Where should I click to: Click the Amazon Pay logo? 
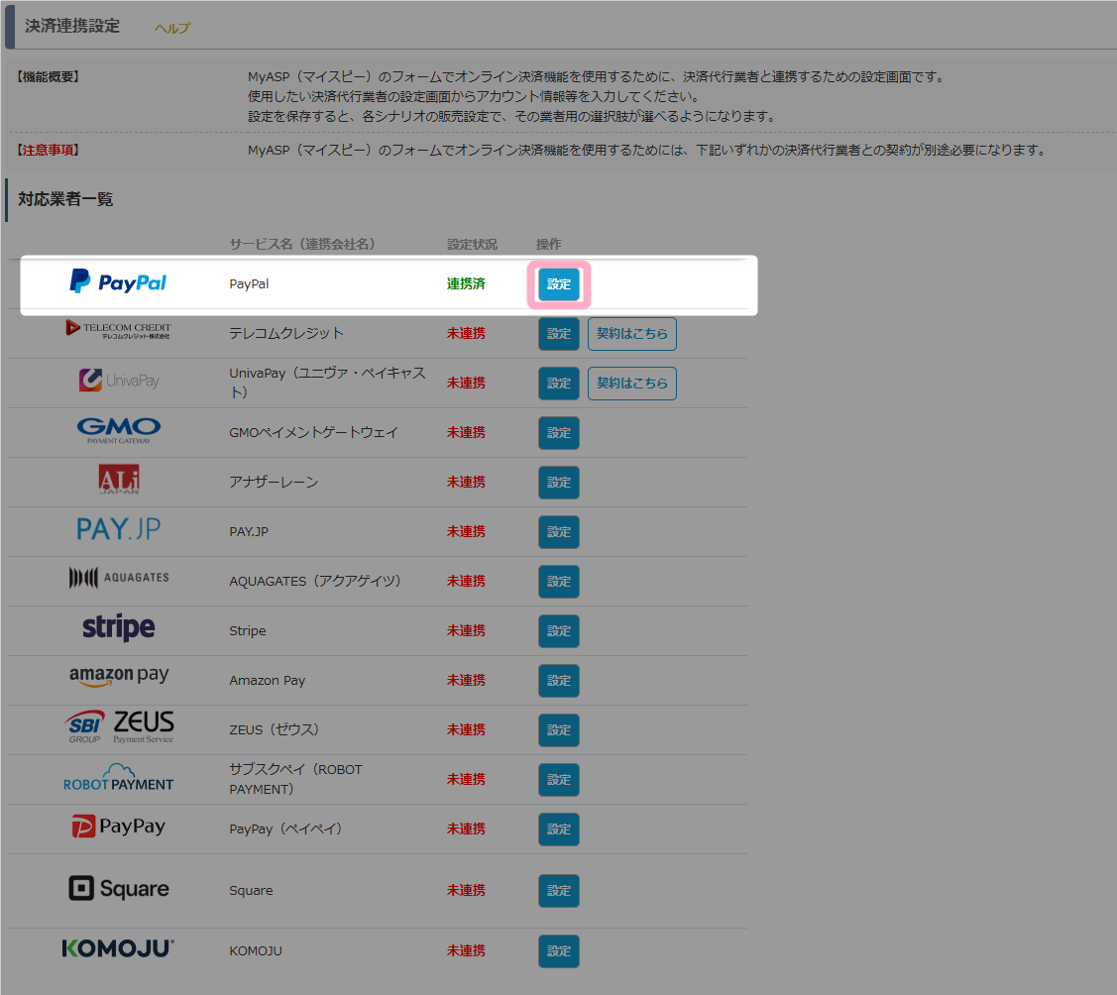click(118, 678)
